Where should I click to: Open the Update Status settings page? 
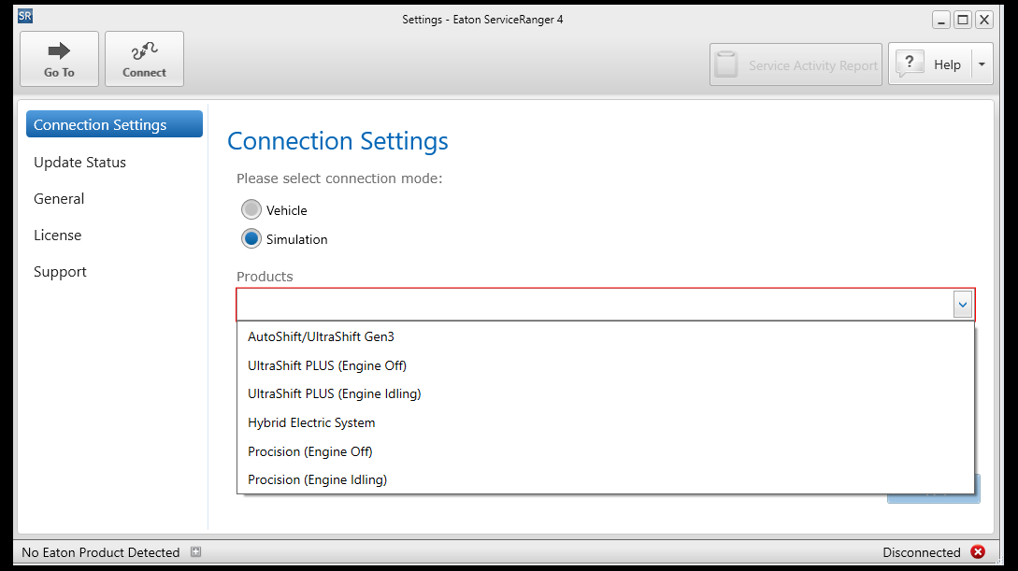(79, 163)
